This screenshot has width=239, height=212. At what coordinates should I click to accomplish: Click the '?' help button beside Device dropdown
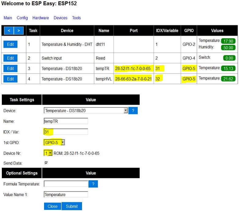[133, 110]
